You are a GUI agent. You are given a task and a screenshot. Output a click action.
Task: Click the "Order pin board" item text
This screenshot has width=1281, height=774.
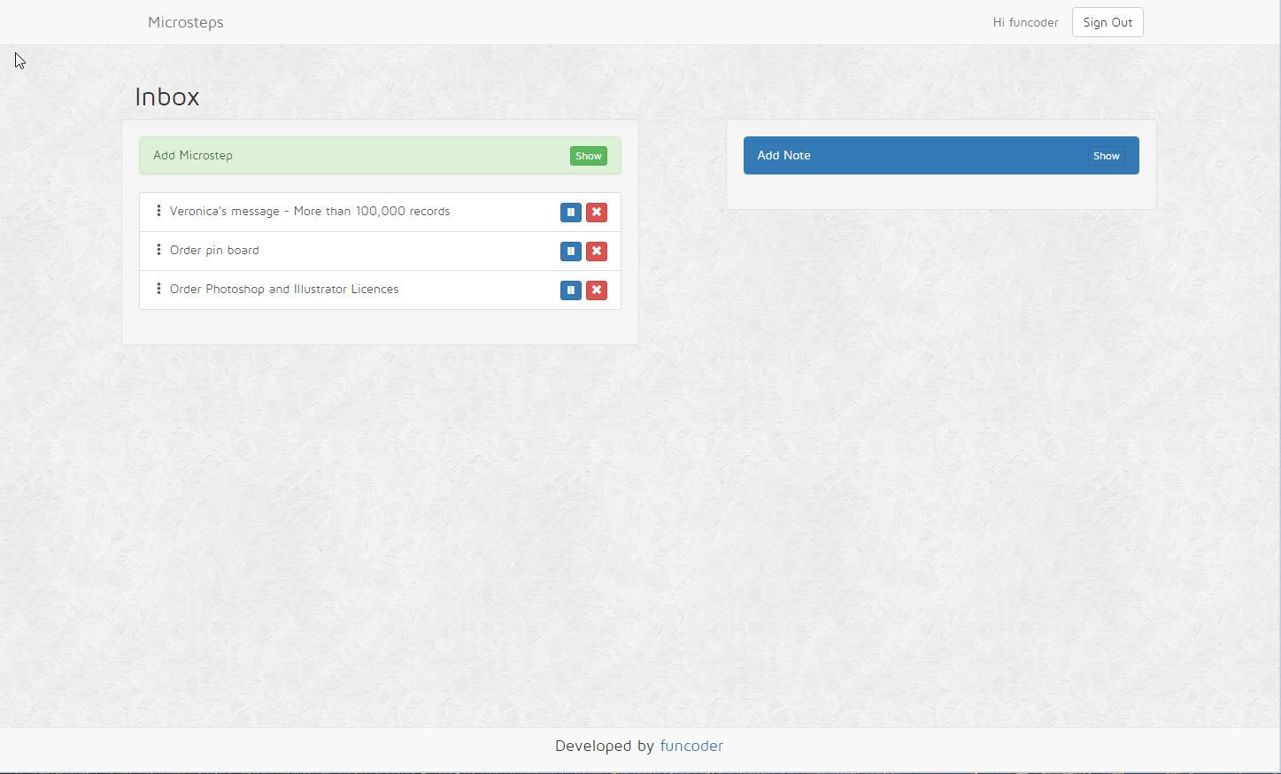click(x=214, y=251)
